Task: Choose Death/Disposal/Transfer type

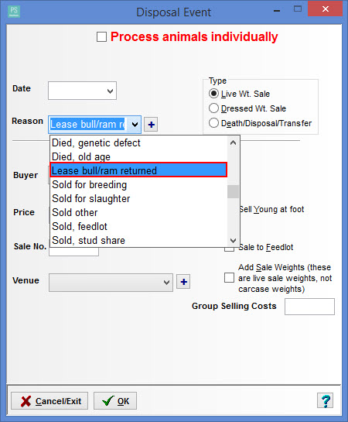Action: tap(213, 123)
